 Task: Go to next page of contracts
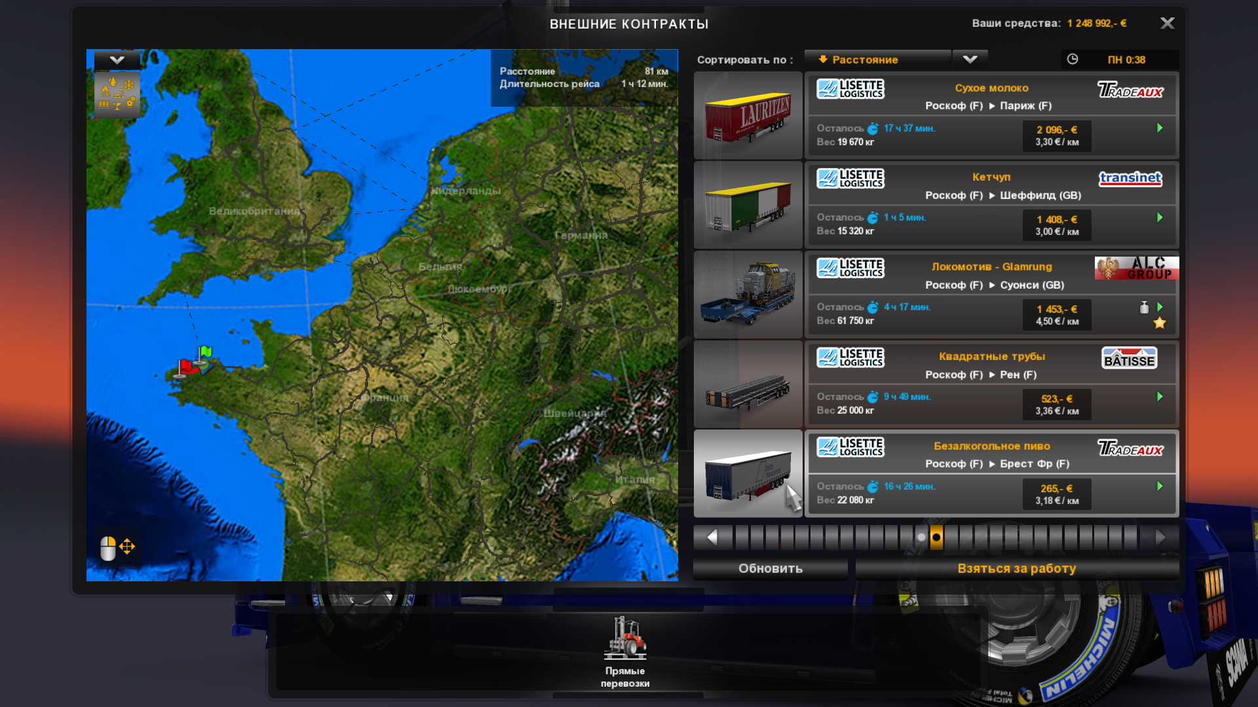1160,537
